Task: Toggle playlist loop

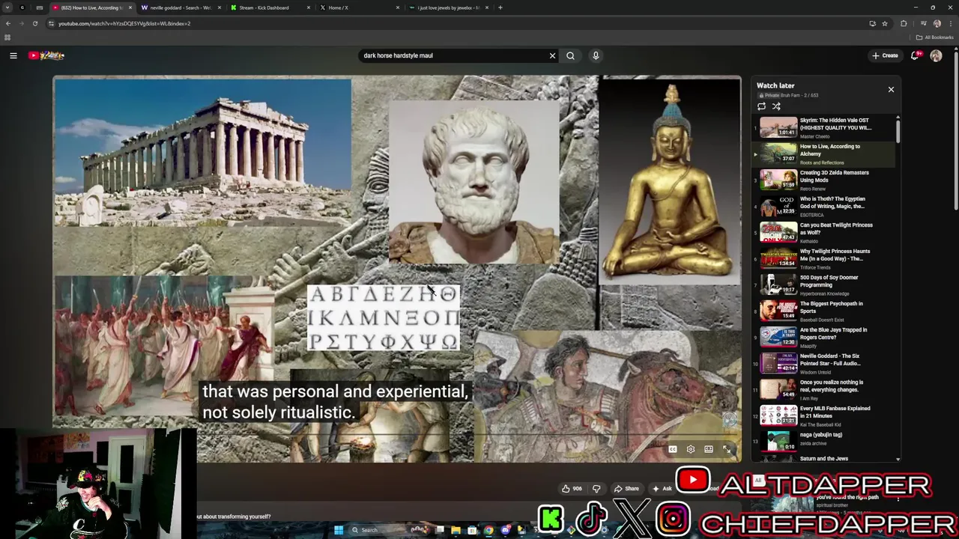Action: pos(761,106)
